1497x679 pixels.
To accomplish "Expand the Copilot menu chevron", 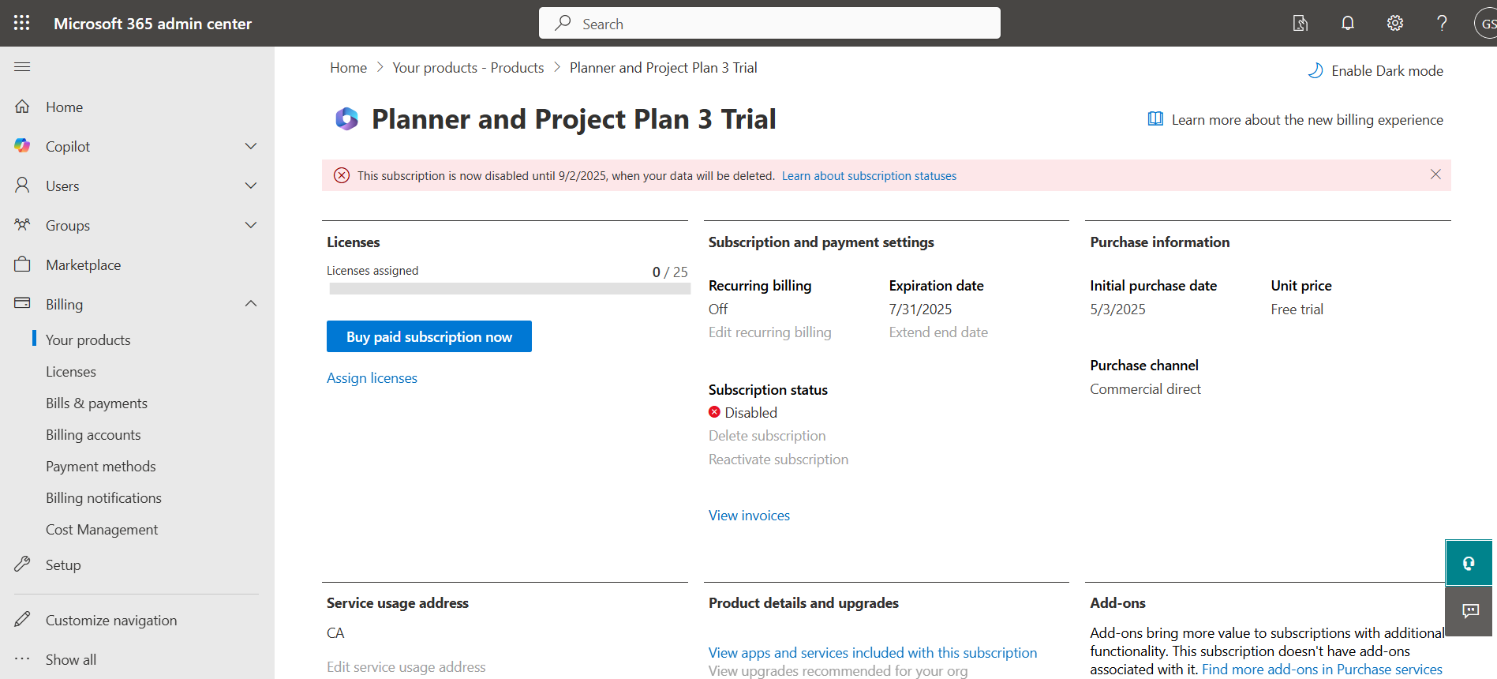I will (x=251, y=146).
